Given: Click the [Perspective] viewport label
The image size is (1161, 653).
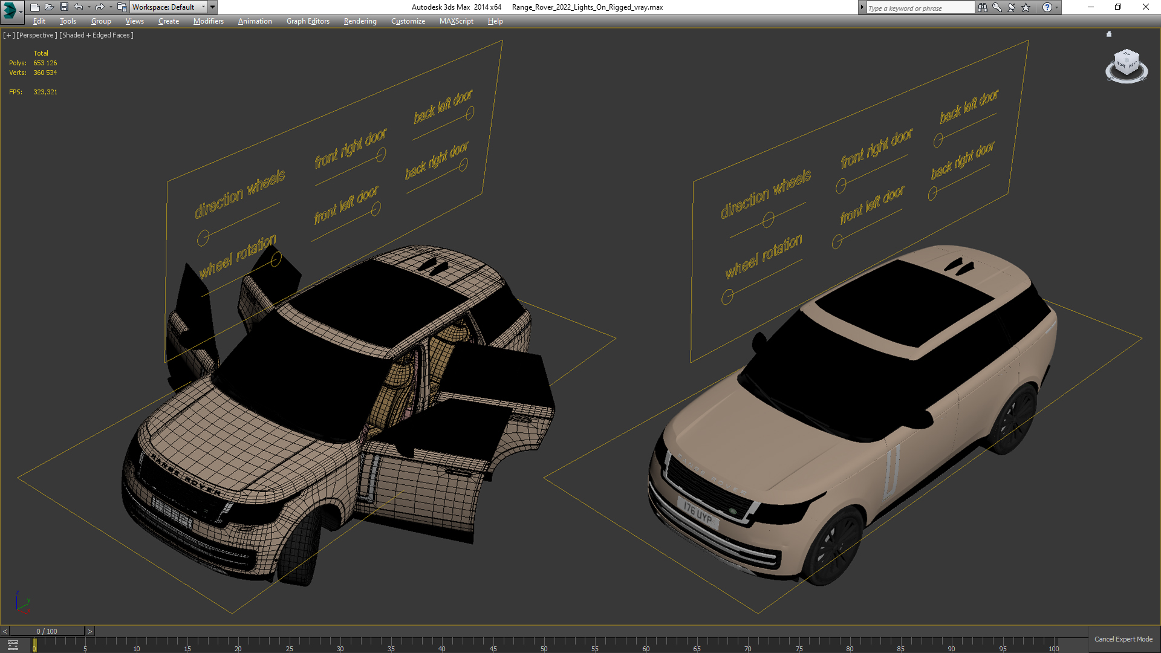Looking at the screenshot, I should pos(37,35).
